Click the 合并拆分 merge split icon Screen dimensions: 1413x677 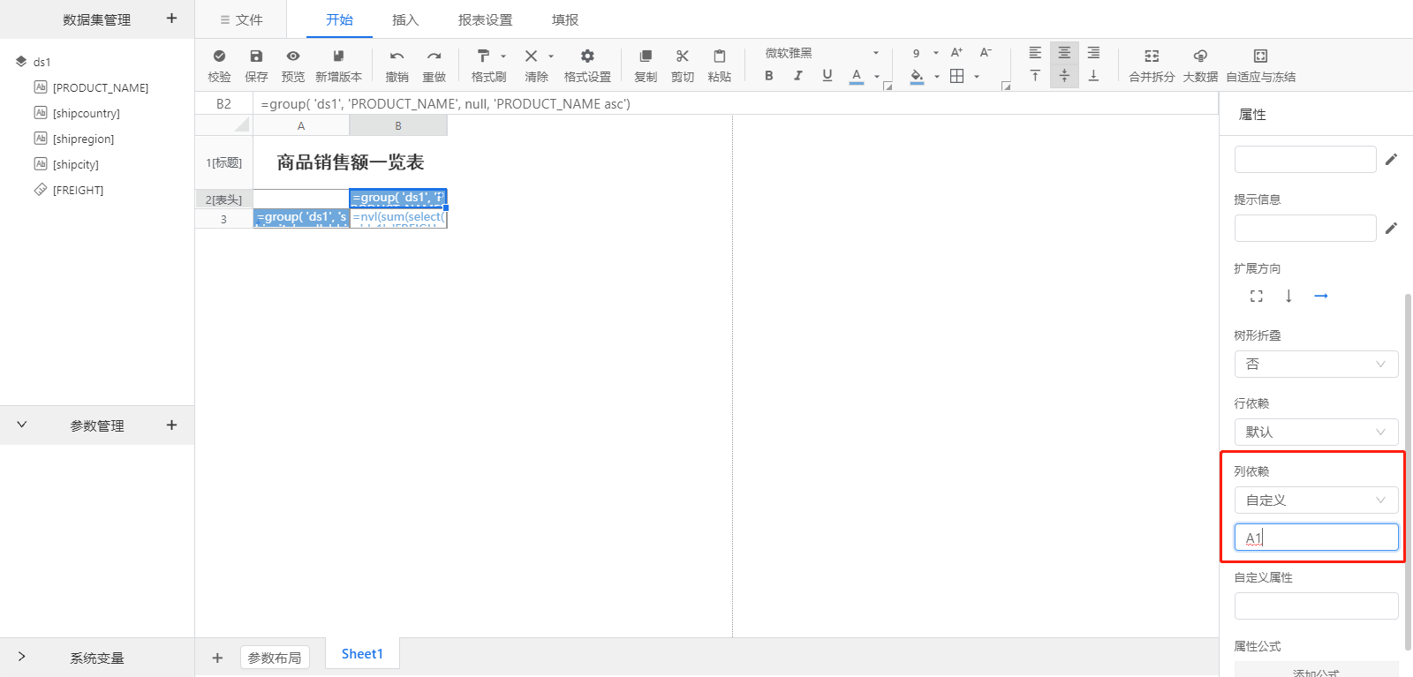coord(1152,56)
